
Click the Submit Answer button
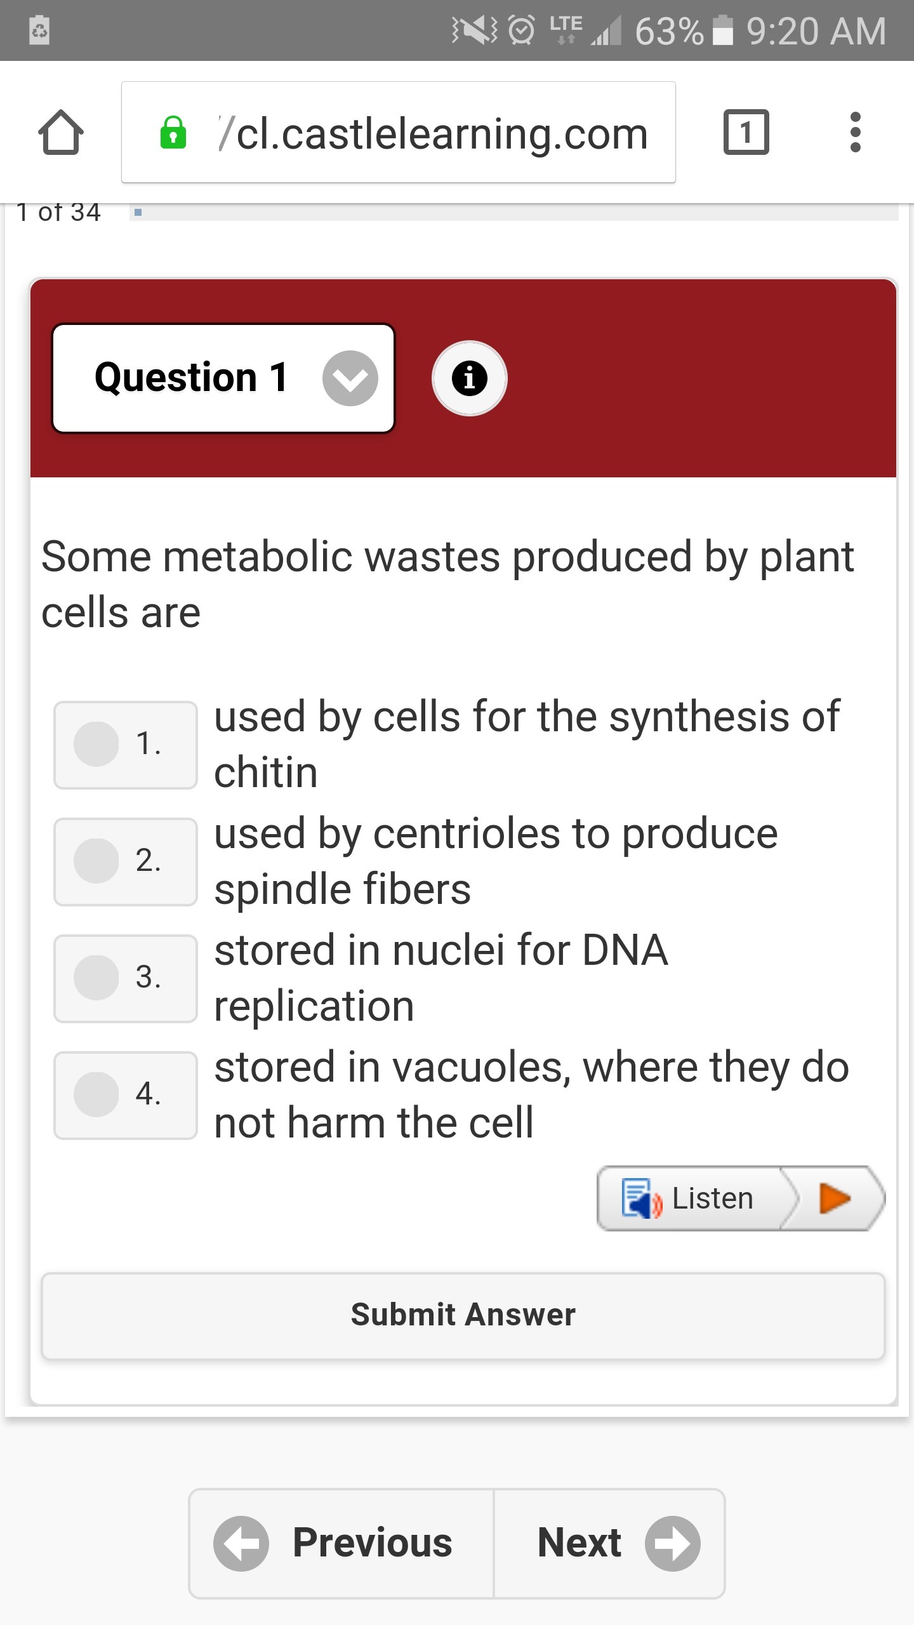point(463,1315)
